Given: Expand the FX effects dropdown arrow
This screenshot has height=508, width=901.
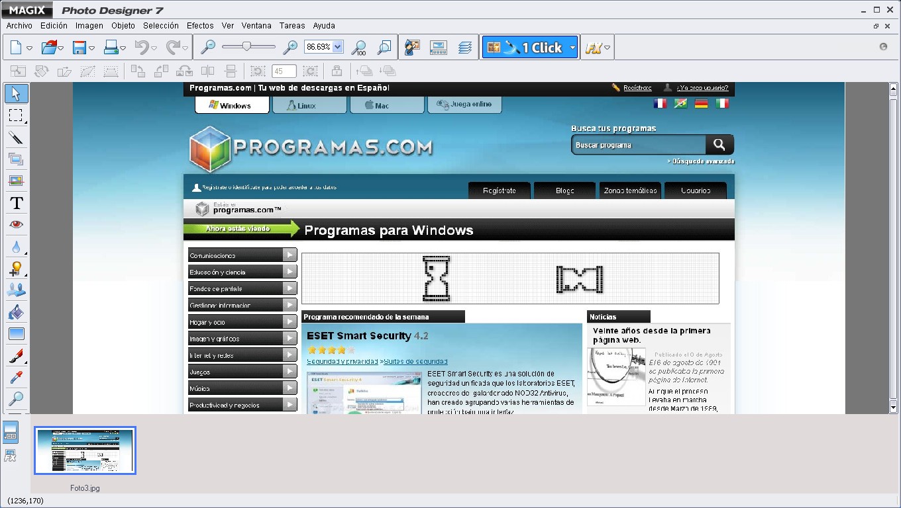Looking at the screenshot, I should 607,48.
